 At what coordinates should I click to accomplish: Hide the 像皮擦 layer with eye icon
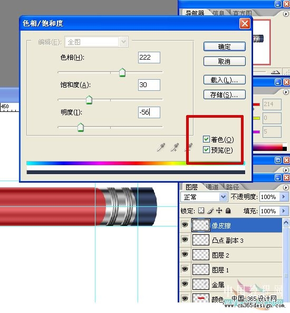pyautogui.click(x=185, y=225)
